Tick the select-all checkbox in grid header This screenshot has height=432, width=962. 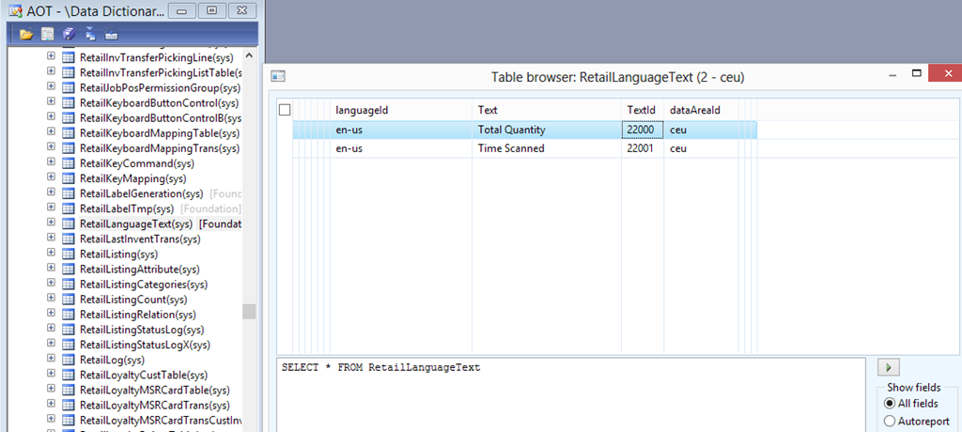[285, 111]
